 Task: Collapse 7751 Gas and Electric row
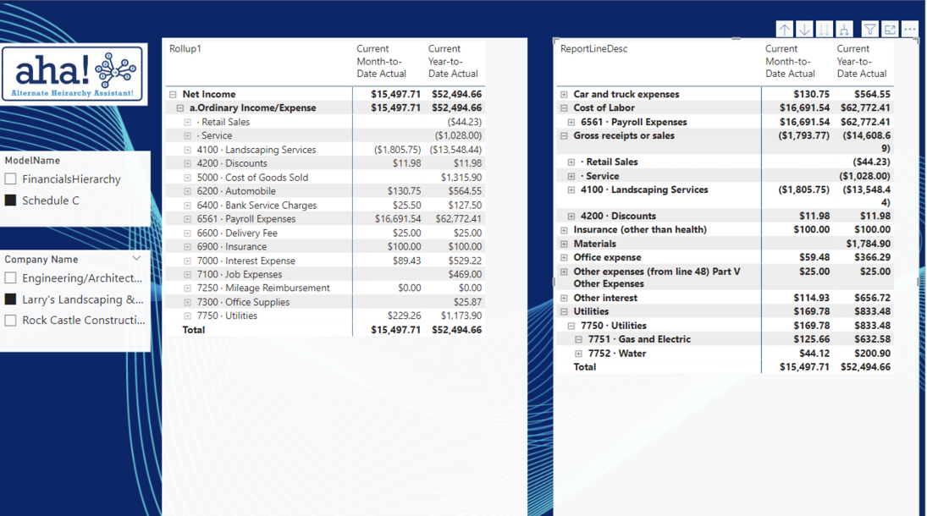coord(579,339)
